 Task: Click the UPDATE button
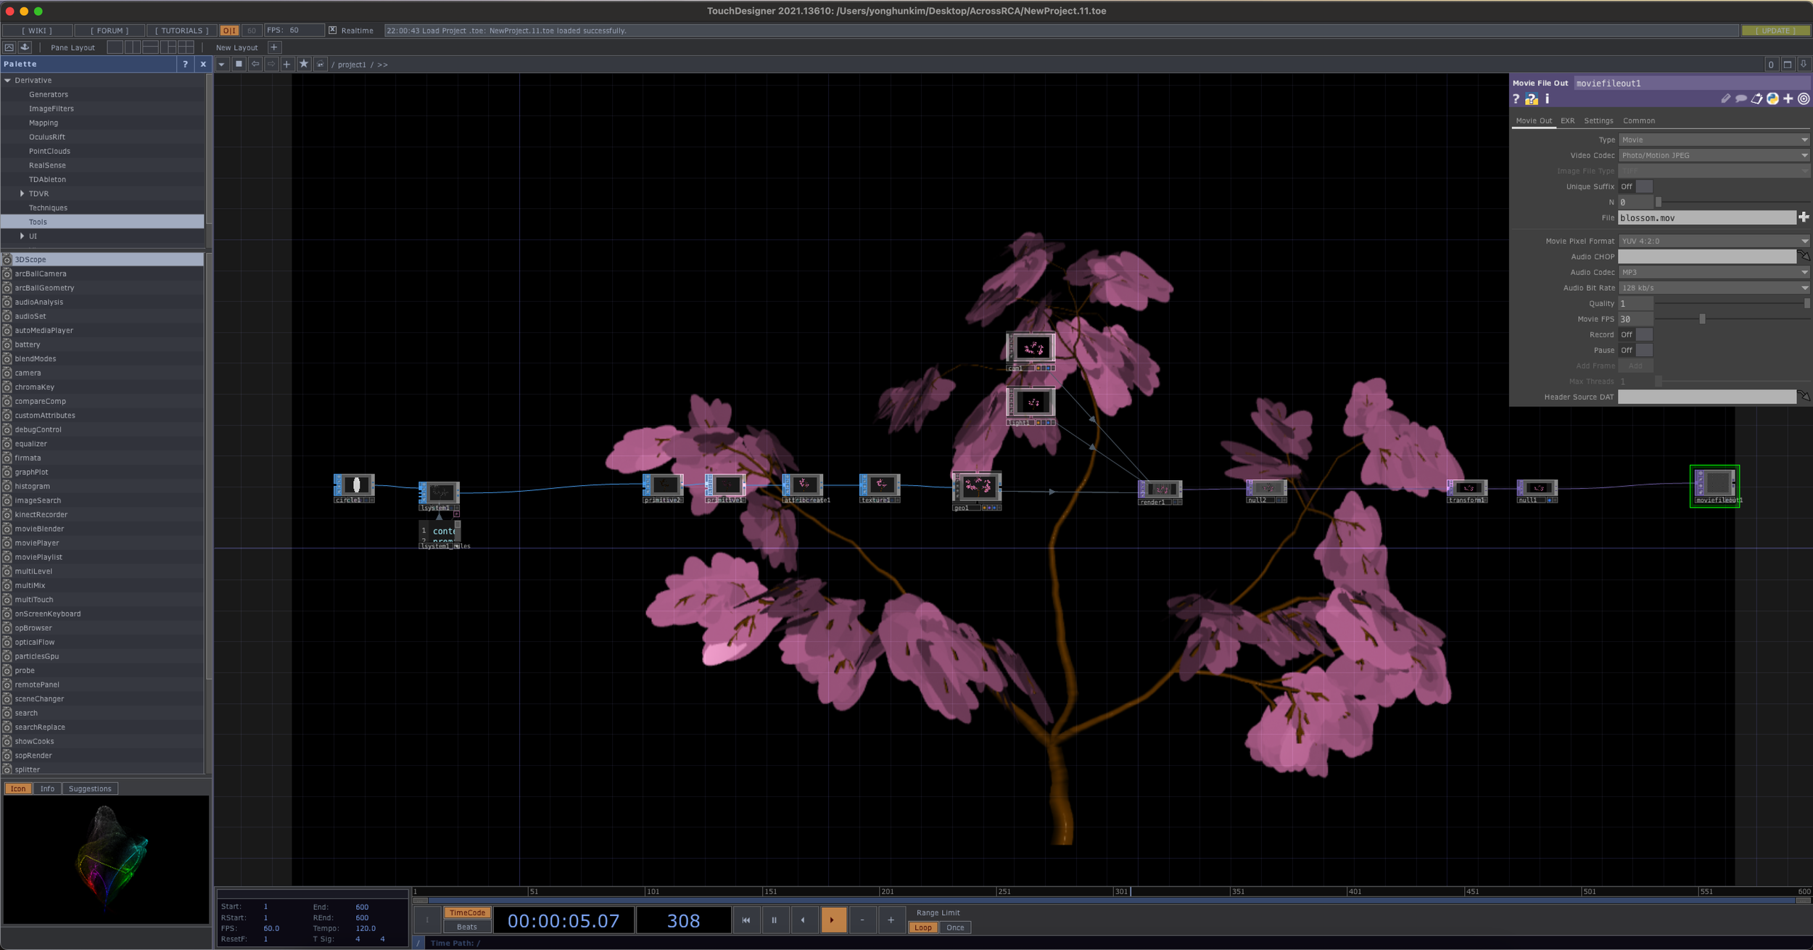coord(1775,30)
